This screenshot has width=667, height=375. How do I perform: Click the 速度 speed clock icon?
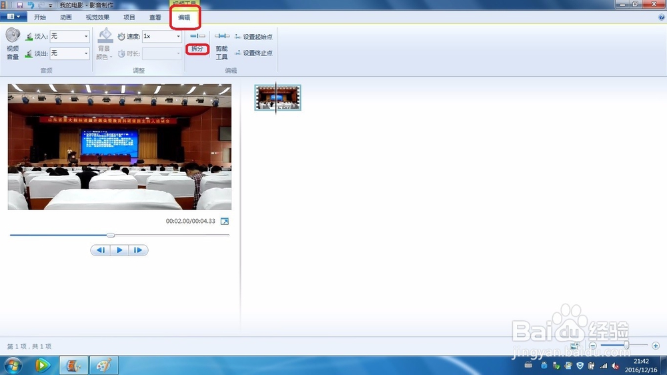[121, 37]
